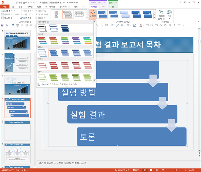Screen dimensions: 201x172
Task: Switch to reading view in status bar
Action: coord(157,170)
